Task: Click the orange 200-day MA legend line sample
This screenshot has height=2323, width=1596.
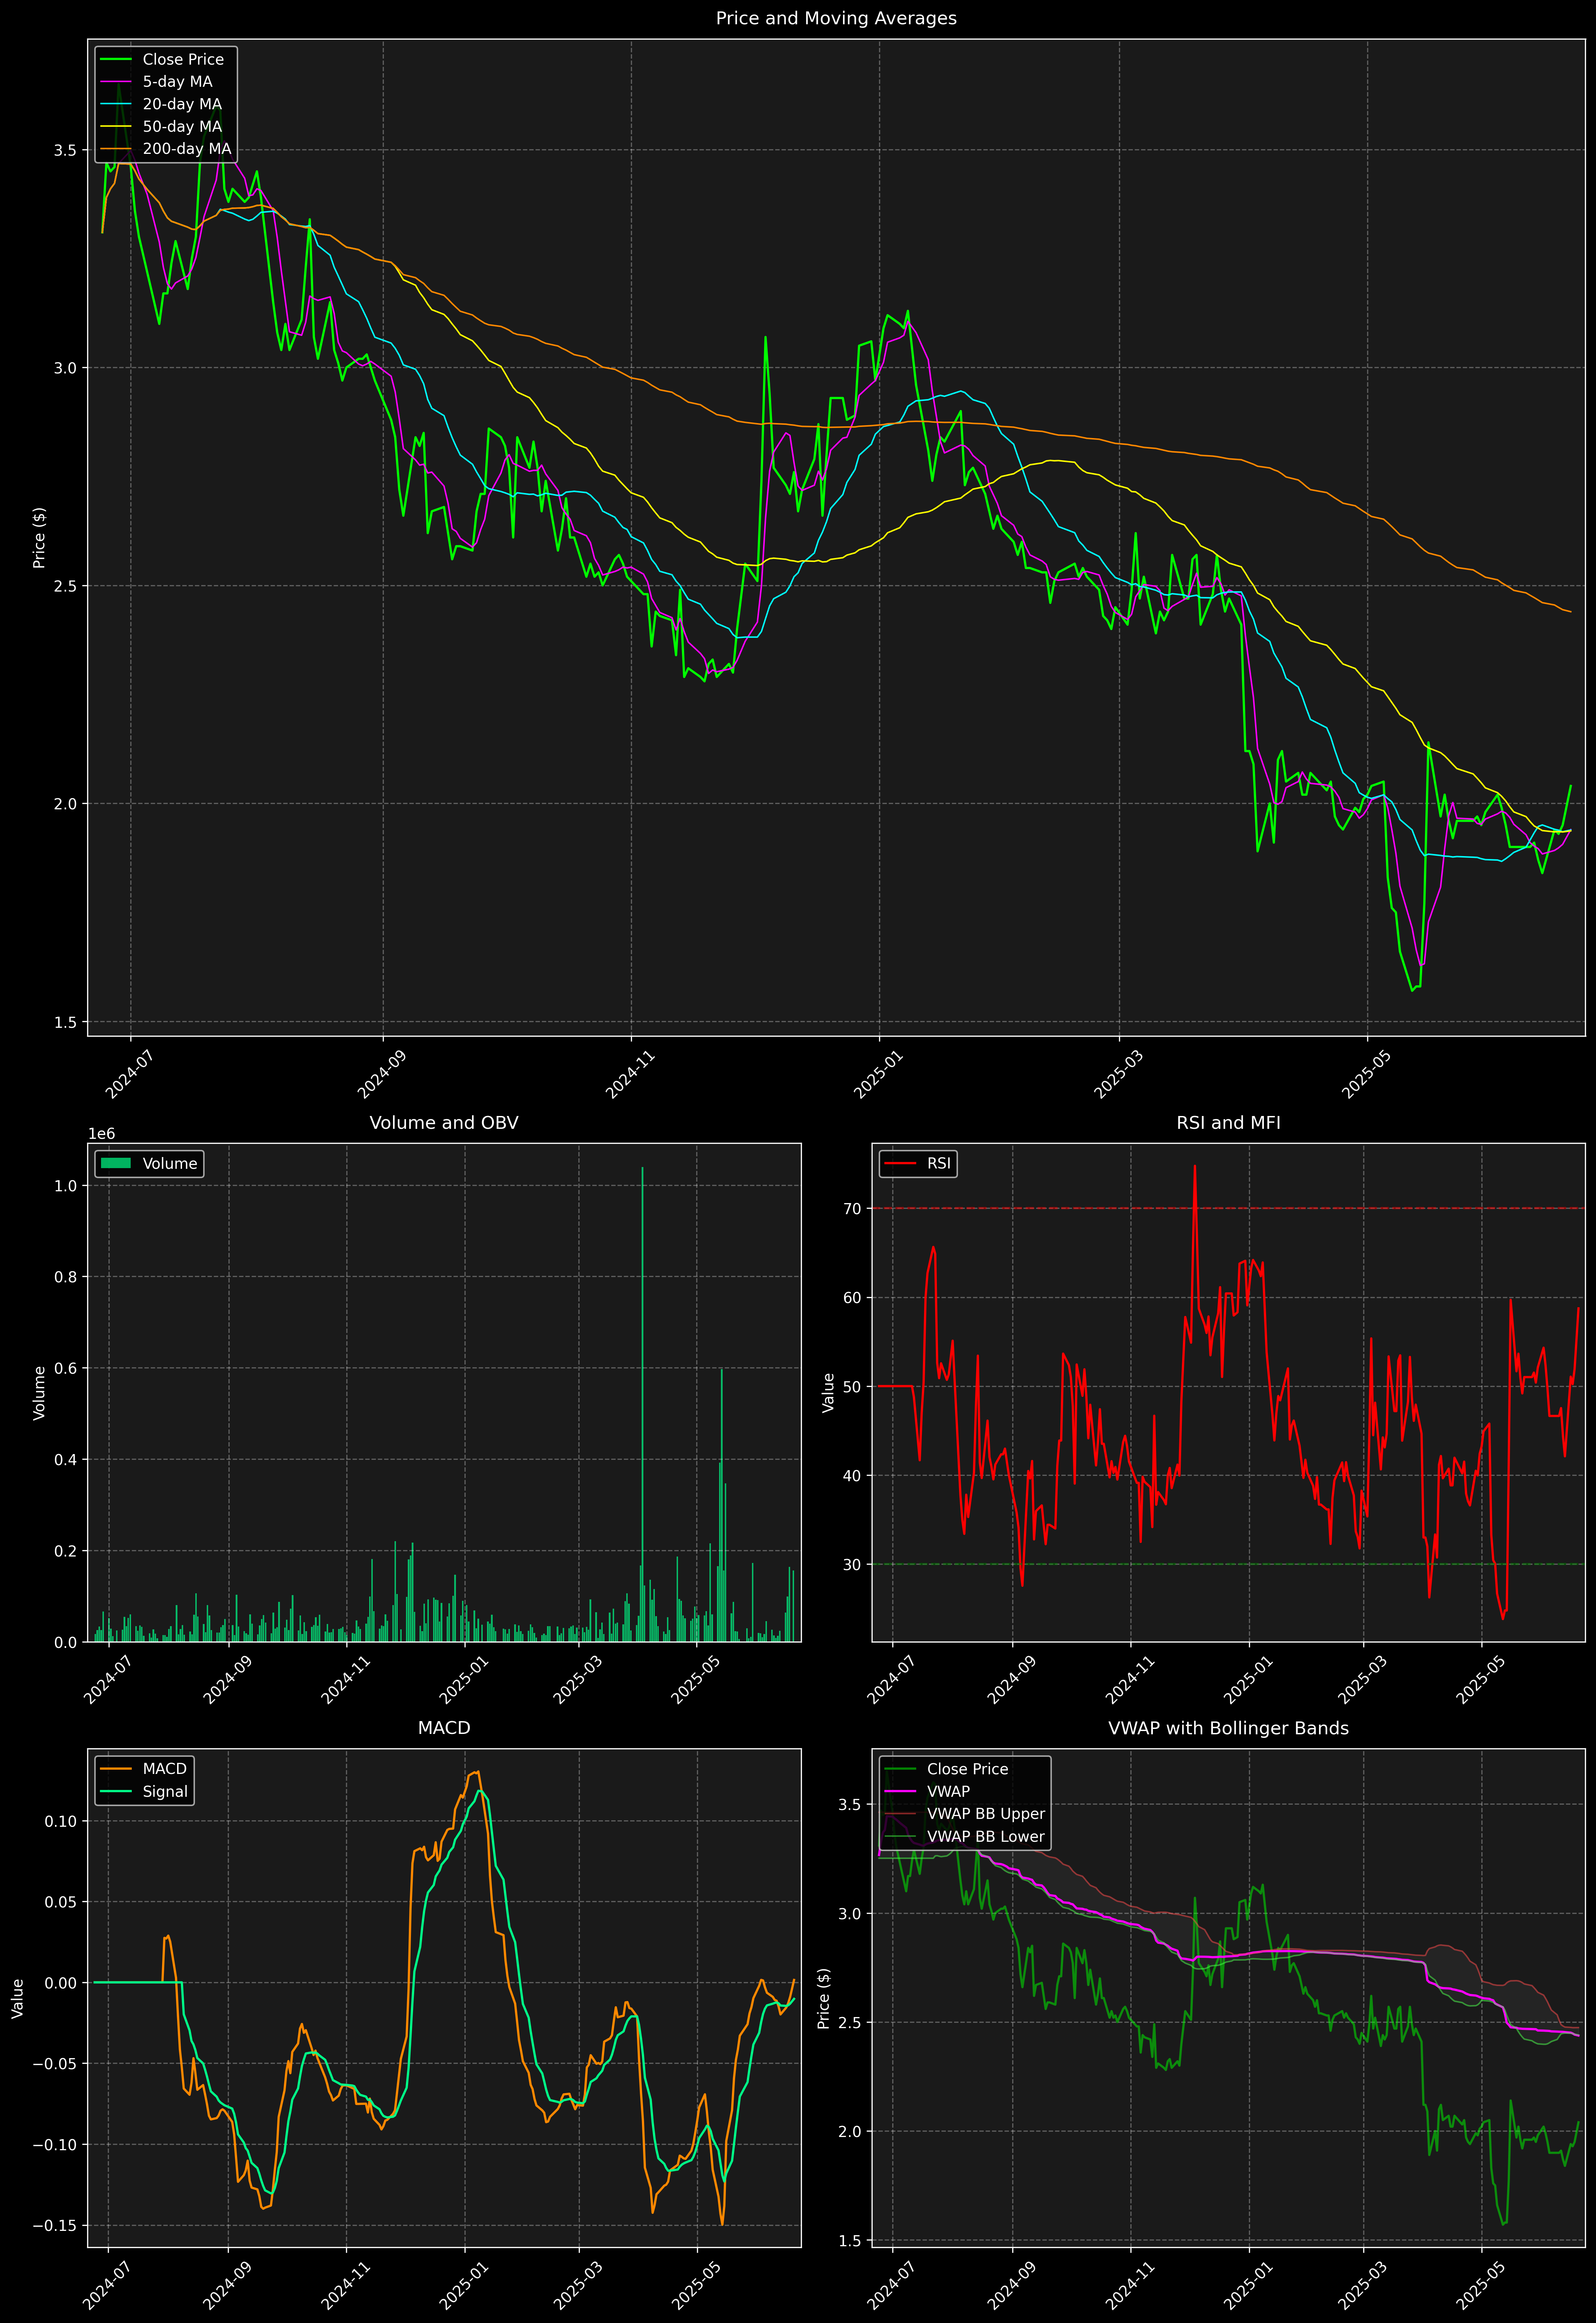Action: pos(116,149)
